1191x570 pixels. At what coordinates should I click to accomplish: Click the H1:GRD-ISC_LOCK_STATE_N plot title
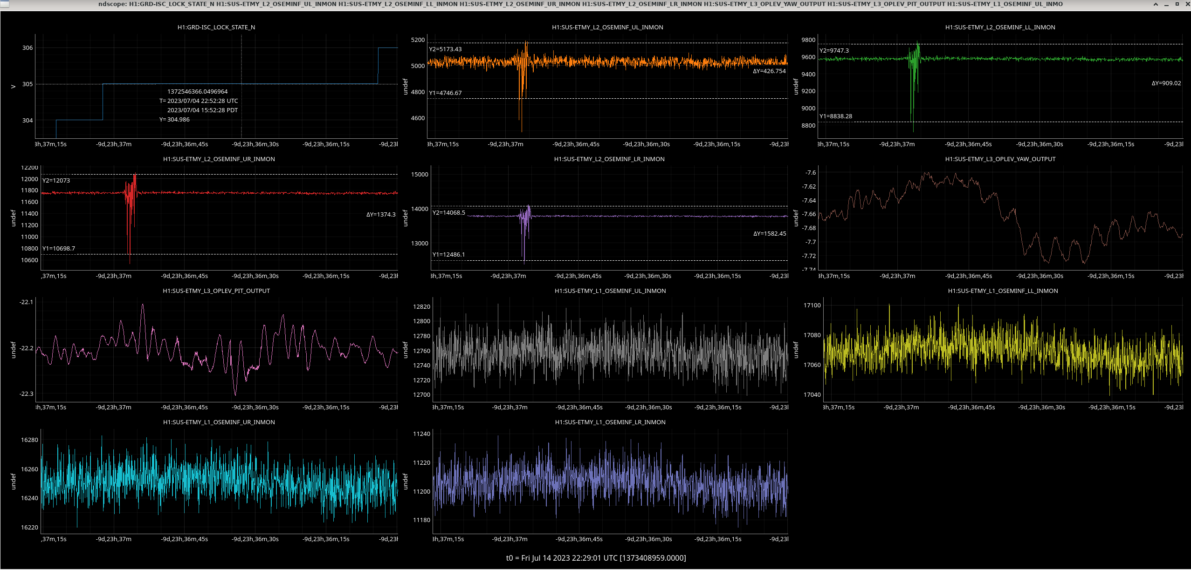216,27
